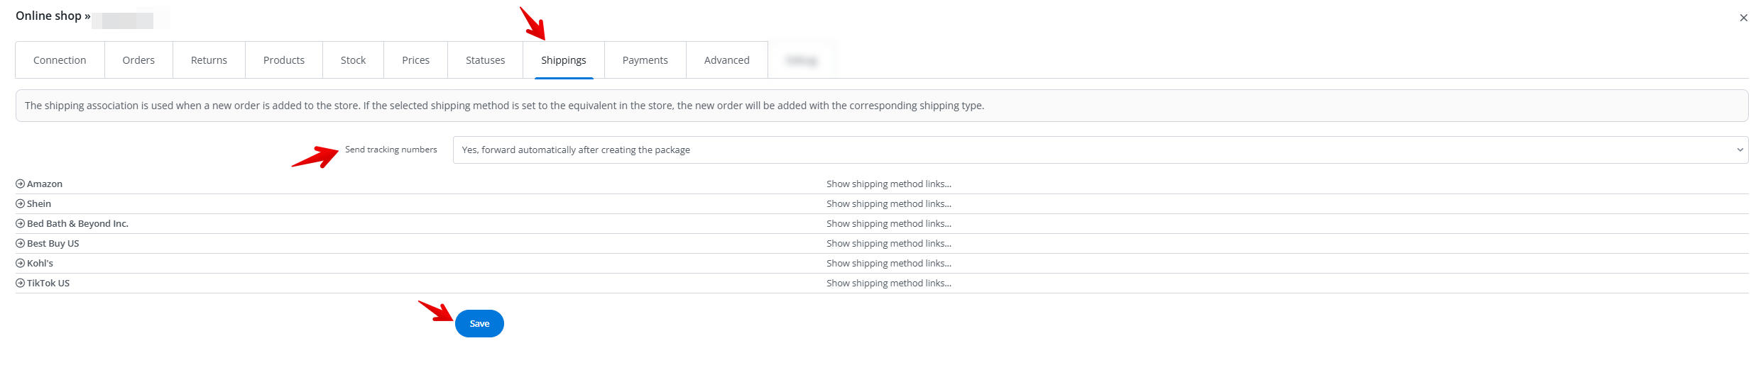The height and width of the screenshot is (387, 1763).
Task: Open the Send tracking numbers dropdown
Action: coord(1100,150)
